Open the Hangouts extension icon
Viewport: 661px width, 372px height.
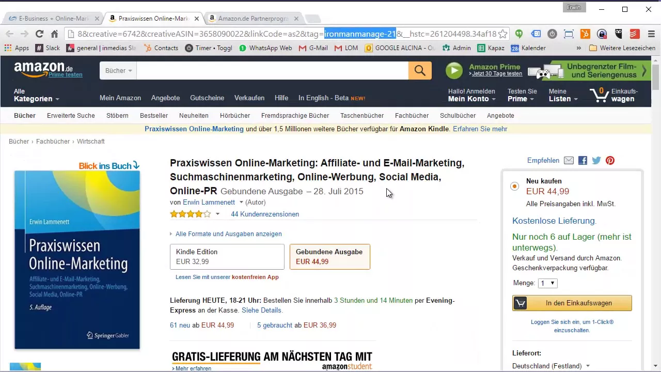(x=519, y=34)
